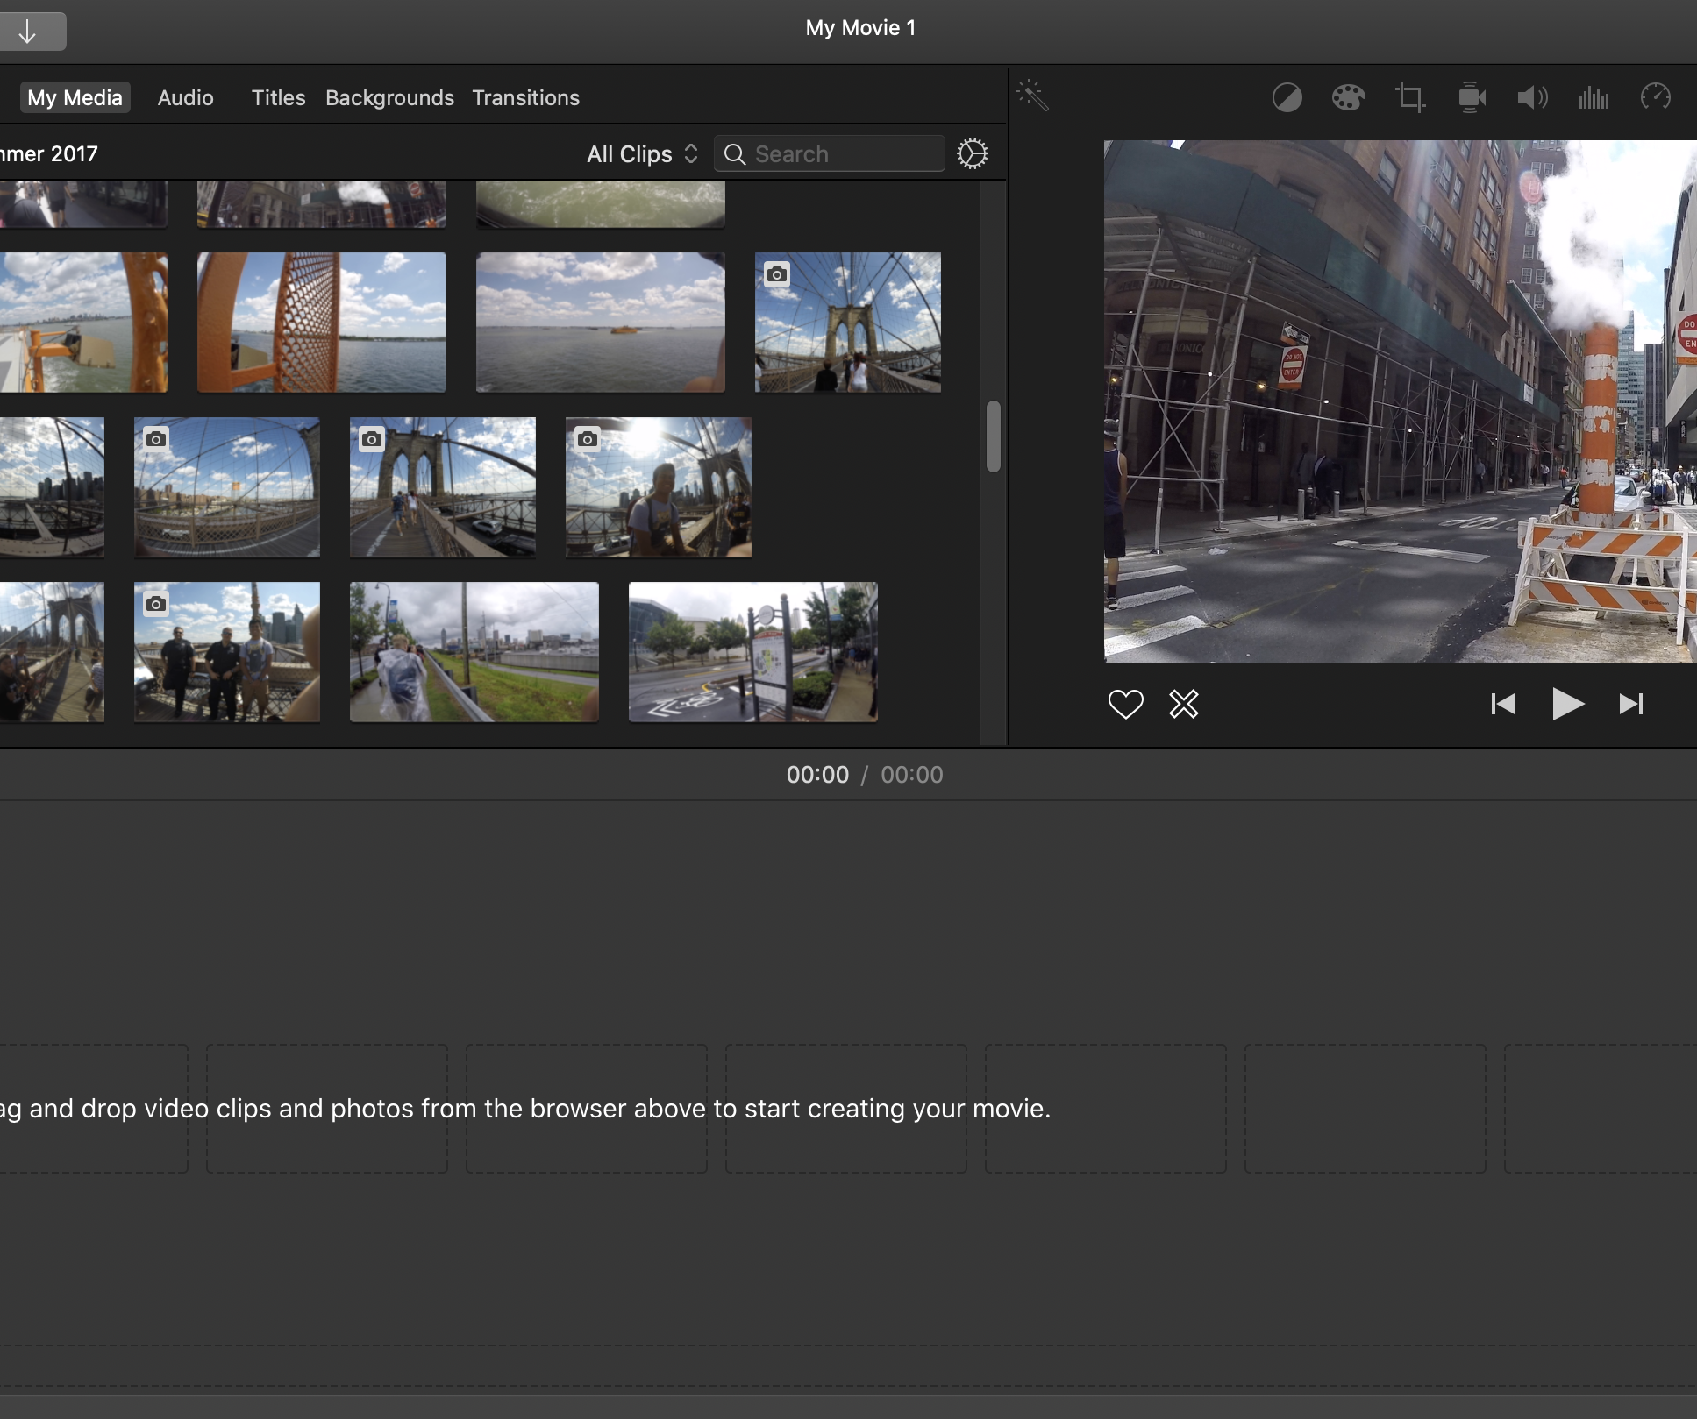Enhance clip with the magic wand
The height and width of the screenshot is (1419, 1697).
point(1035,96)
